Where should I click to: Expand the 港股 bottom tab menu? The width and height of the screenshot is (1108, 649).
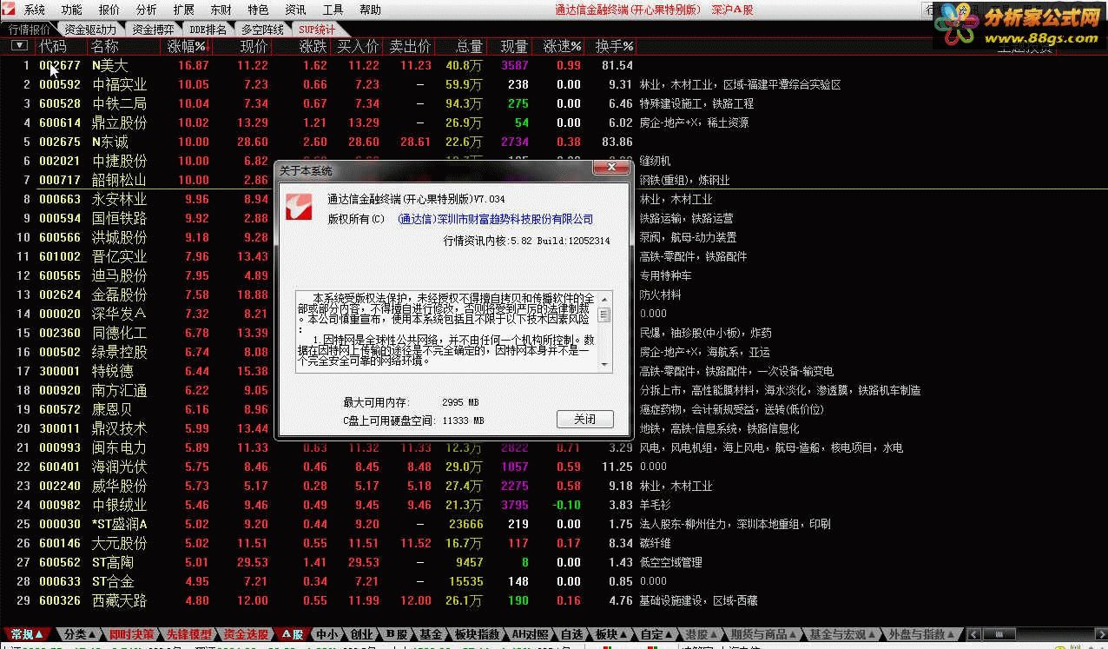click(x=702, y=634)
